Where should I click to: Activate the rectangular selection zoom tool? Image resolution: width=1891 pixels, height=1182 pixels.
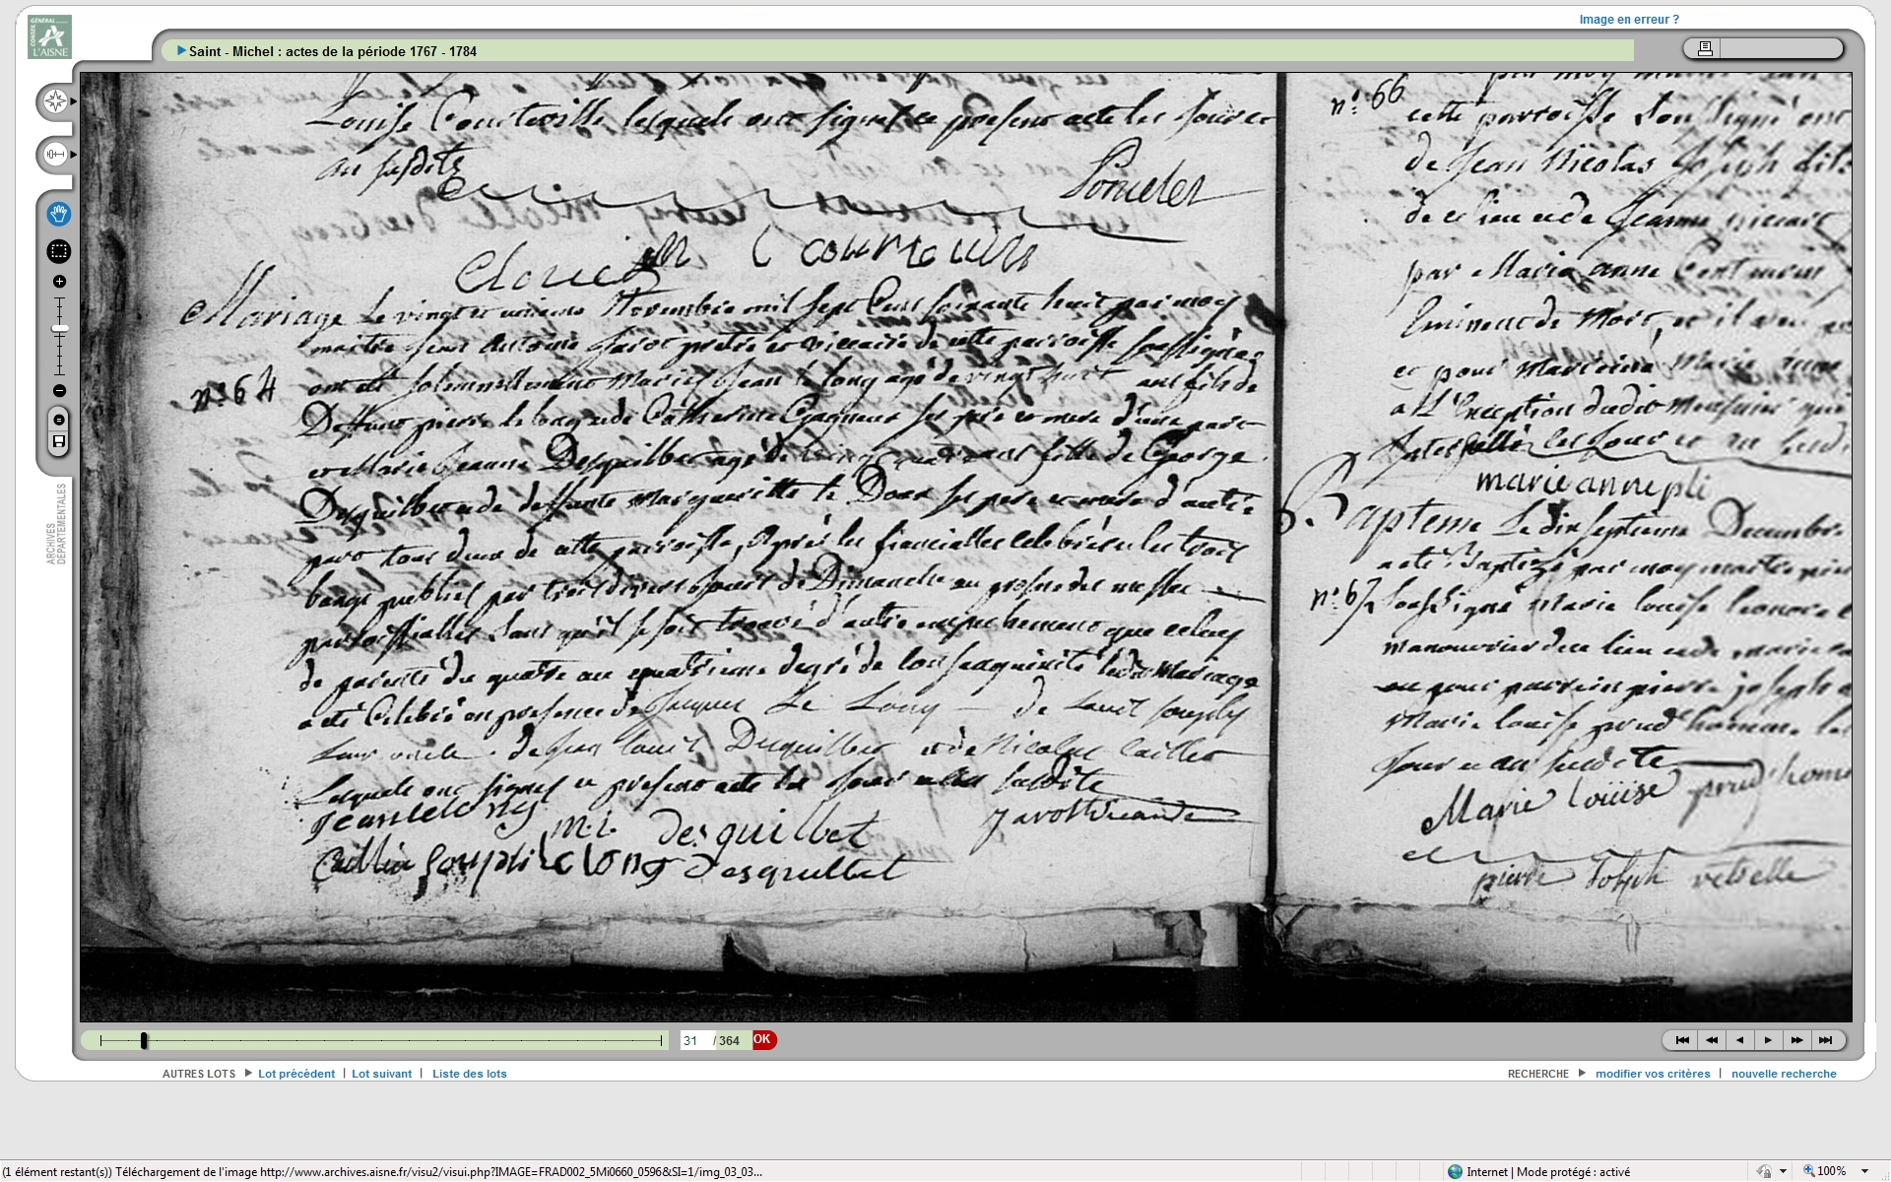[58, 251]
